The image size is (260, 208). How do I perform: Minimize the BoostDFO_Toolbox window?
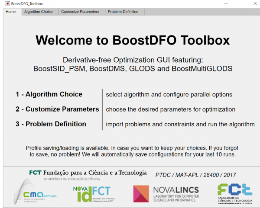click(x=221, y=3)
